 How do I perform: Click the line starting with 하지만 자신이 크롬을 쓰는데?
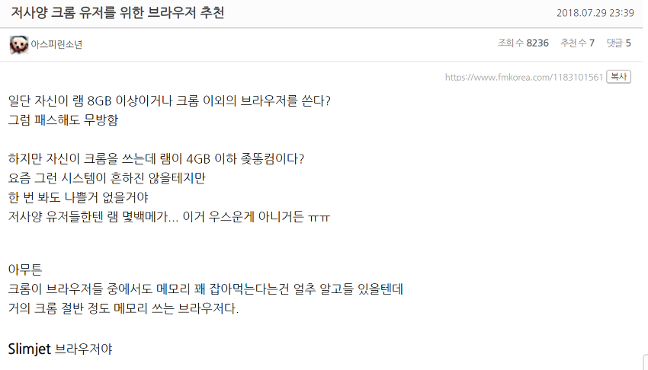[x=156, y=159]
